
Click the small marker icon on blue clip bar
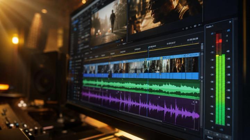(160, 74)
